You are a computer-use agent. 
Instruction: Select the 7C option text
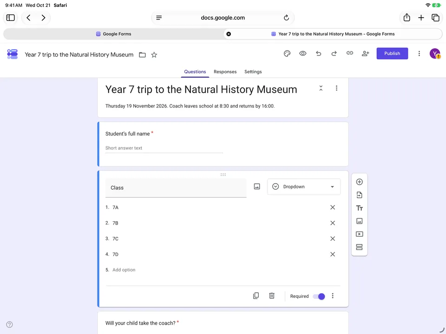[x=115, y=238]
